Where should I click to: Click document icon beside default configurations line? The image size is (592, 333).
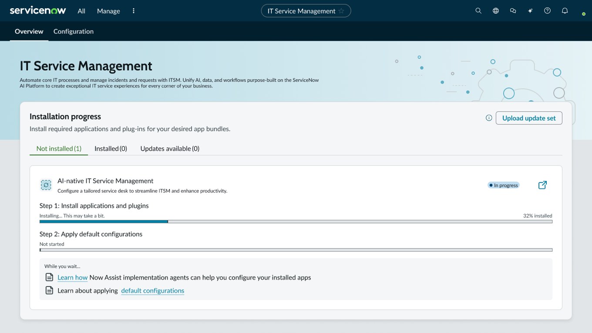tap(50, 290)
